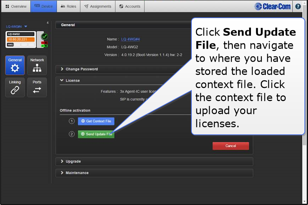Click the Get Context File button
Viewport: 308px width, 205px height.
pyautogui.click(x=96, y=121)
